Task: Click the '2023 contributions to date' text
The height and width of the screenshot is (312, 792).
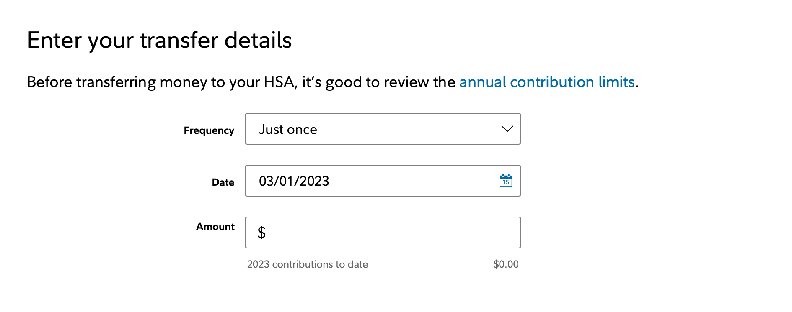Action: pyautogui.click(x=307, y=264)
